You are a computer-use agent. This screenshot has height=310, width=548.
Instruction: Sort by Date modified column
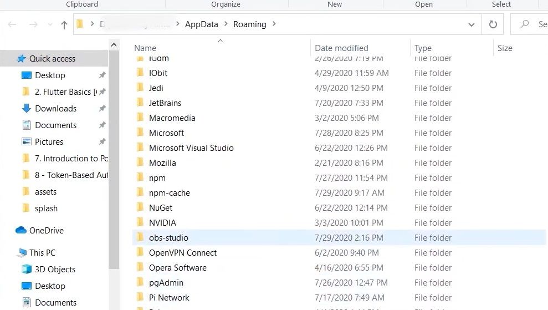point(341,48)
